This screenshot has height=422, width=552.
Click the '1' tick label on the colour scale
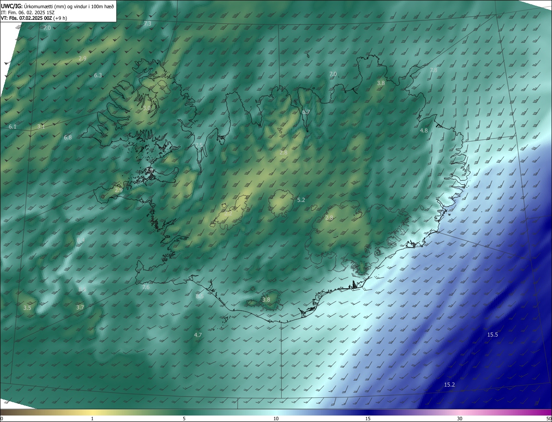[x=92, y=419]
